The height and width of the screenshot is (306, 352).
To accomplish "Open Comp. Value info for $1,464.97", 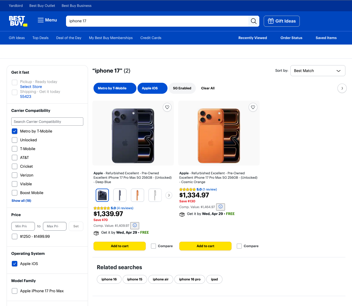I will pyautogui.click(x=221, y=207).
